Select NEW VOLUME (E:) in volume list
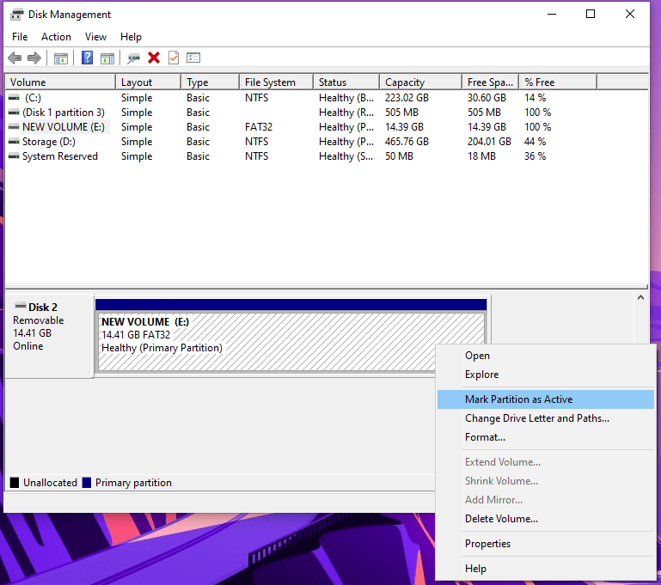The height and width of the screenshot is (585, 661). 64,127
